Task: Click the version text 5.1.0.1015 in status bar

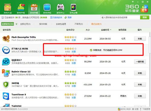Action: coord(23,109)
